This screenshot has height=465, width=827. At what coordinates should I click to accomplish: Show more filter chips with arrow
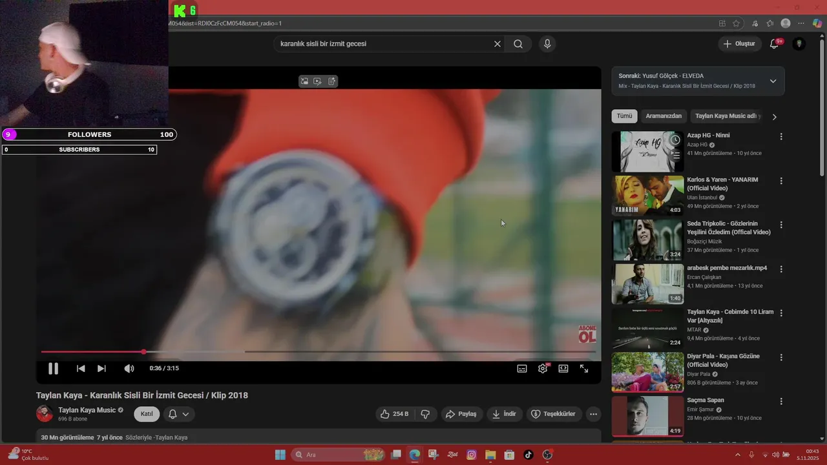(775, 117)
